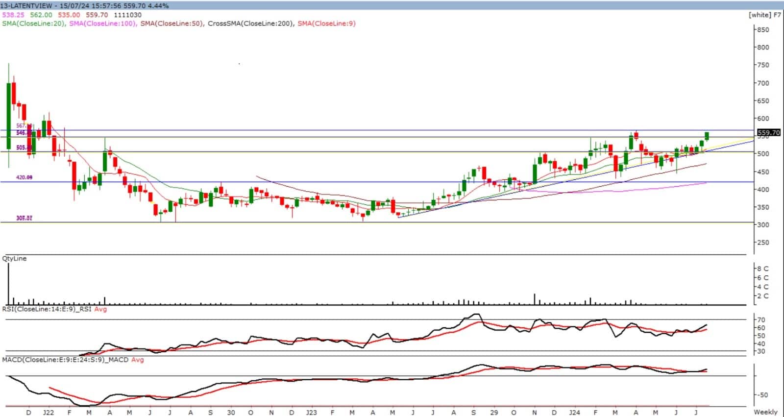The image size is (784, 417).
Task: Click the SMA(CloseLine:20) legend label
Action: coord(33,23)
